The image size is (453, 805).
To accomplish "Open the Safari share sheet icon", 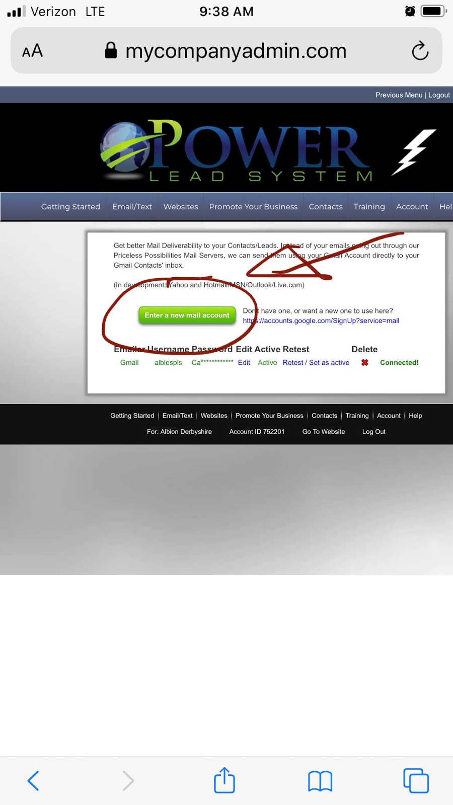I will (224, 780).
